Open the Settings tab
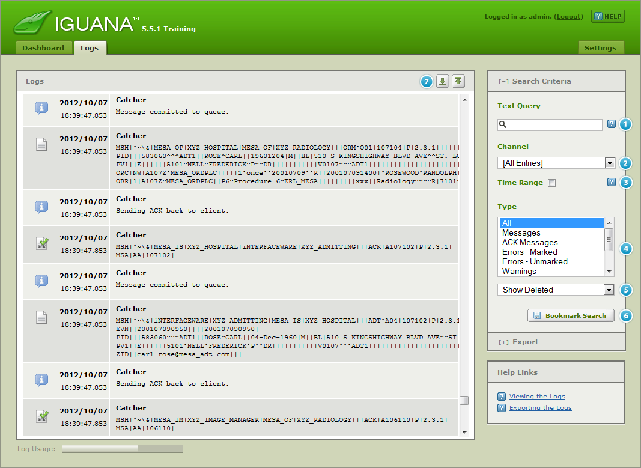This screenshot has height=468, width=641. (x=600, y=48)
